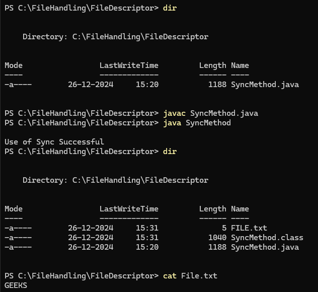Click SyncMethod.java in second directory listing
Viewport: 318px width, 292px height.
265,247
